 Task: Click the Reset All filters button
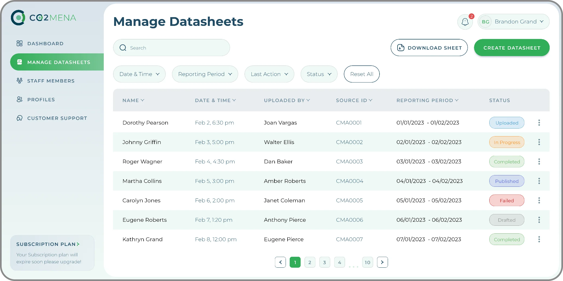coord(361,74)
